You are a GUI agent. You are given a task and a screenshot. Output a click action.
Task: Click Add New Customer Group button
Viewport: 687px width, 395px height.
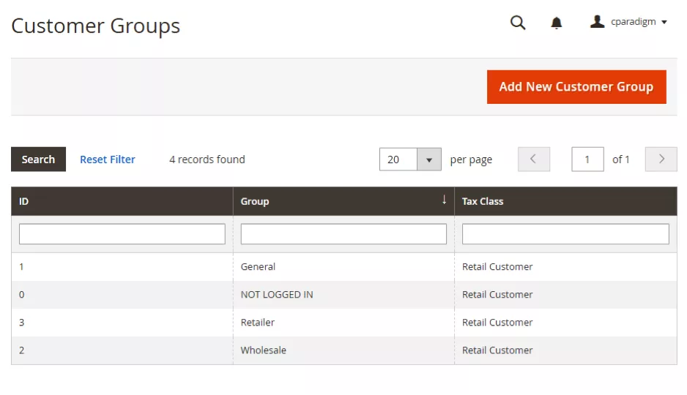[576, 86]
